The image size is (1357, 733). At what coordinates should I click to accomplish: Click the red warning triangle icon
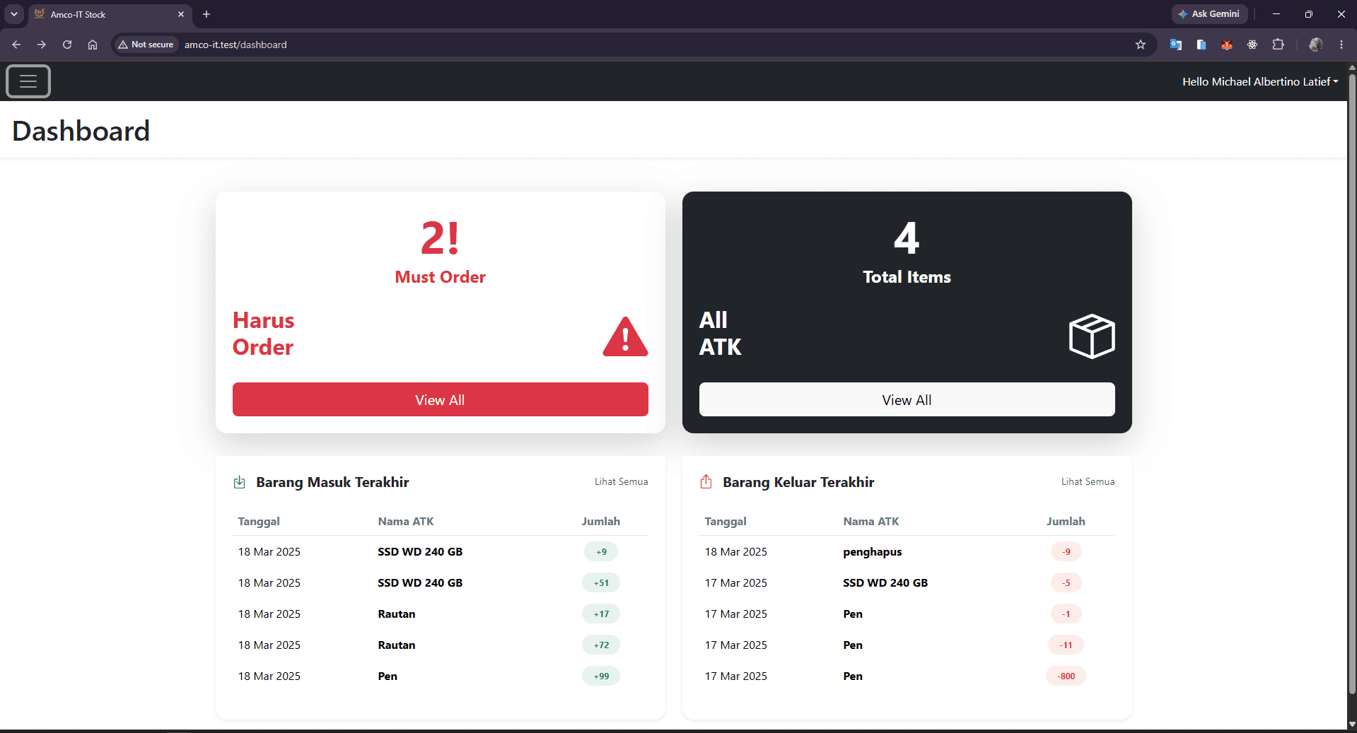coord(625,336)
